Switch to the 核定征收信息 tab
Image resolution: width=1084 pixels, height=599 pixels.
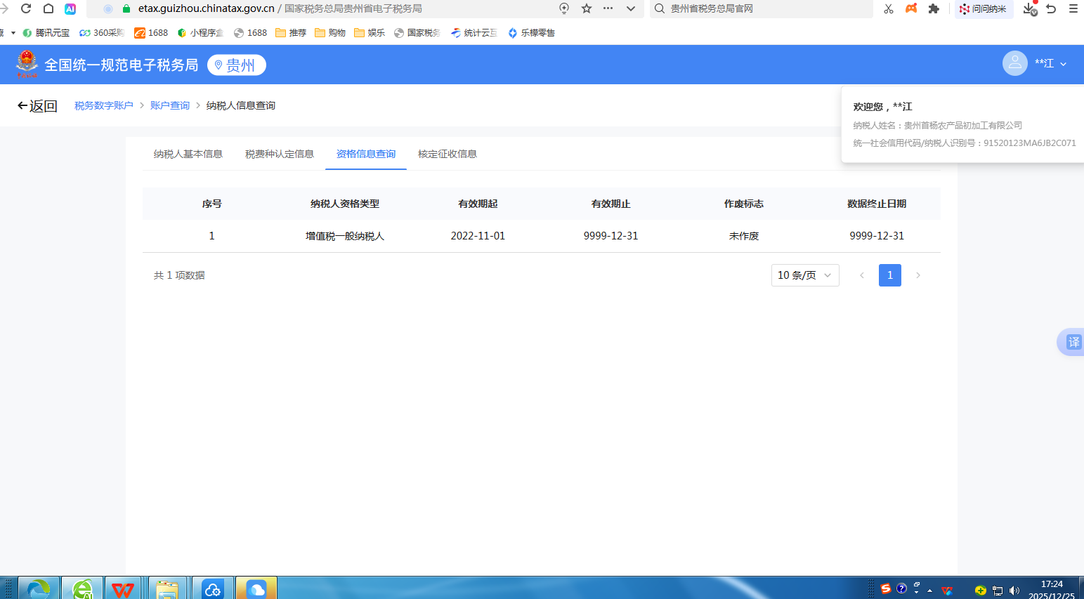[447, 154]
